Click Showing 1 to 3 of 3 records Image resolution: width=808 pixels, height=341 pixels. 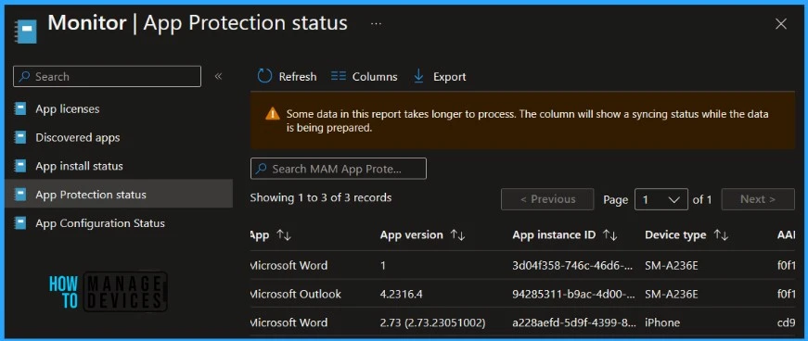pos(321,197)
